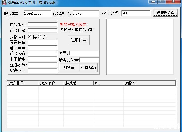Image resolution: width=182 pixels, height=132 pixels.
Task: Click the 连接MySql button
Action: pos(165,13)
